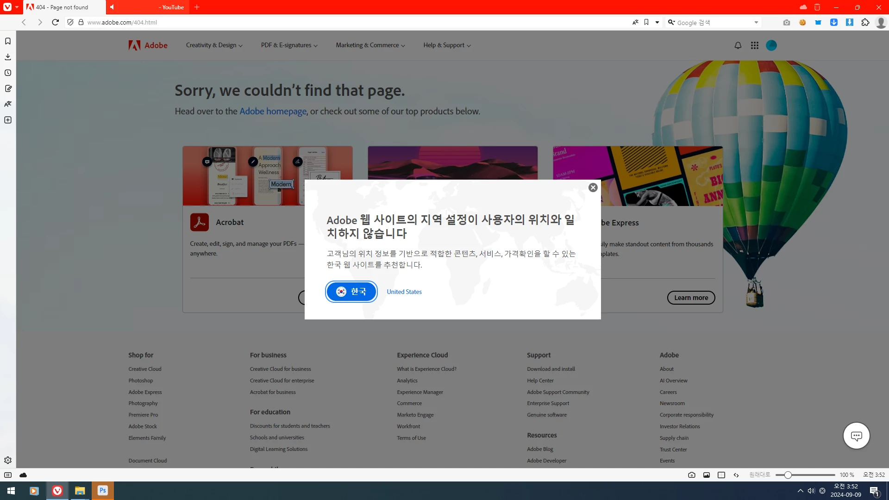
Task: Open the history panel clock icon
Action: tap(8, 73)
